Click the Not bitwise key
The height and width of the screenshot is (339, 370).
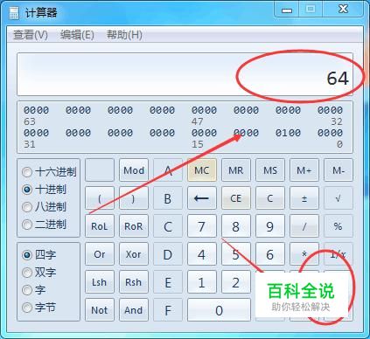pos(100,310)
